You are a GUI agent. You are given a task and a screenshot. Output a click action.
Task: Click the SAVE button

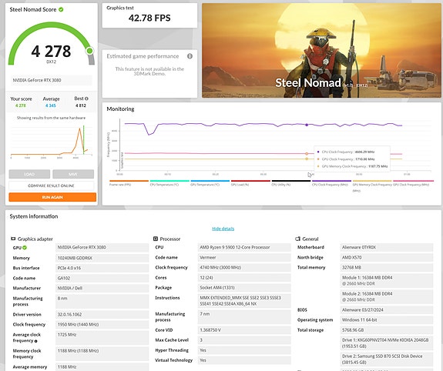(73, 174)
